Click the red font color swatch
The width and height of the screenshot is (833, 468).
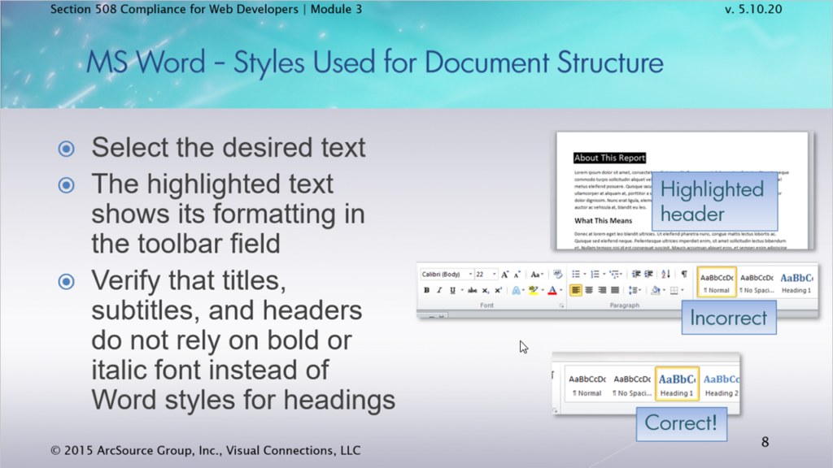click(x=552, y=290)
